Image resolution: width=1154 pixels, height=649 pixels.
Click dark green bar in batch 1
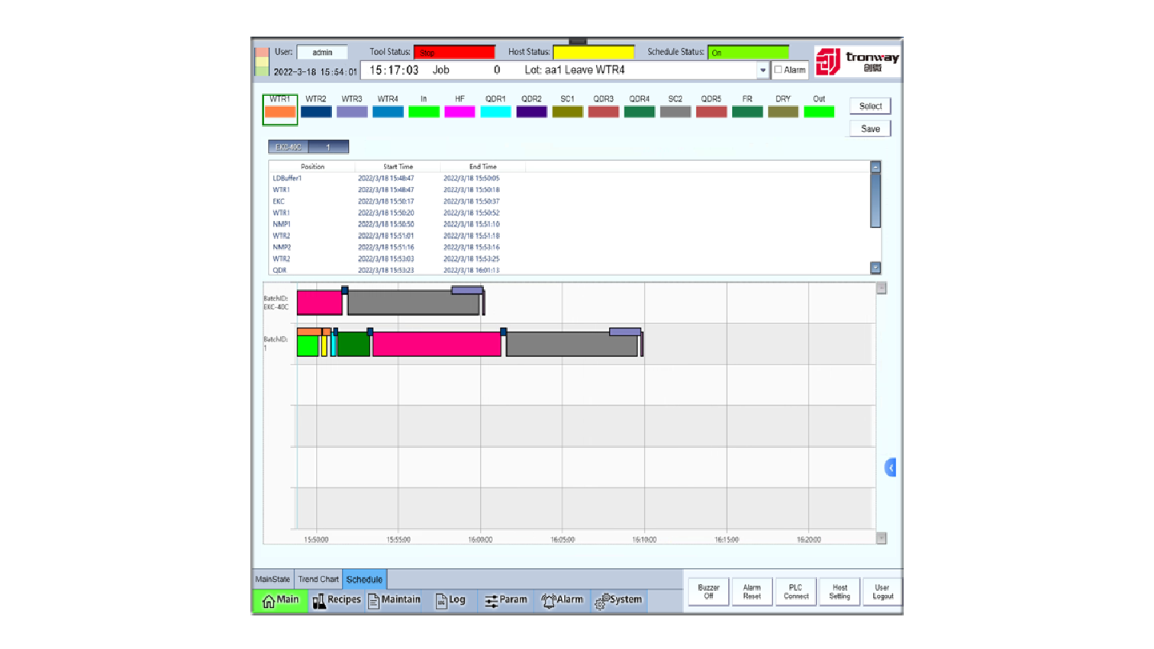pyautogui.click(x=353, y=344)
